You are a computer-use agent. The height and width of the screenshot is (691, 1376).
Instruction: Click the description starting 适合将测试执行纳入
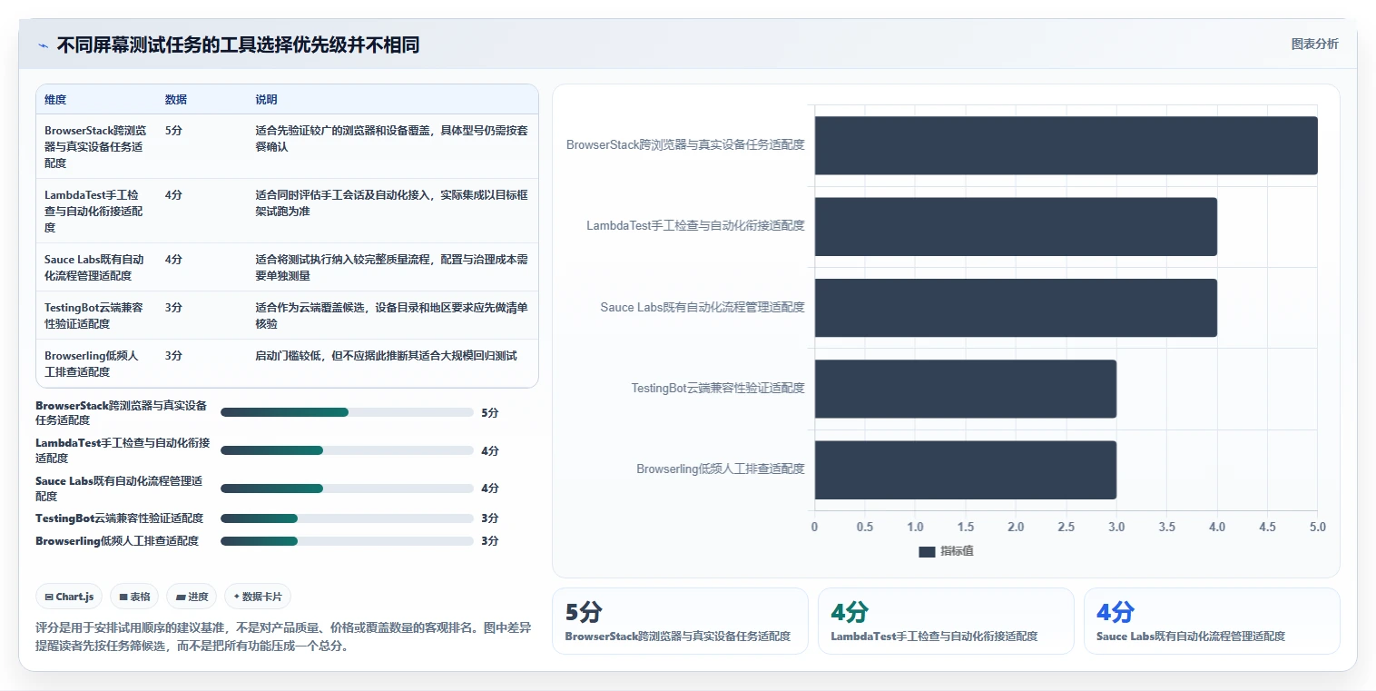(x=391, y=268)
